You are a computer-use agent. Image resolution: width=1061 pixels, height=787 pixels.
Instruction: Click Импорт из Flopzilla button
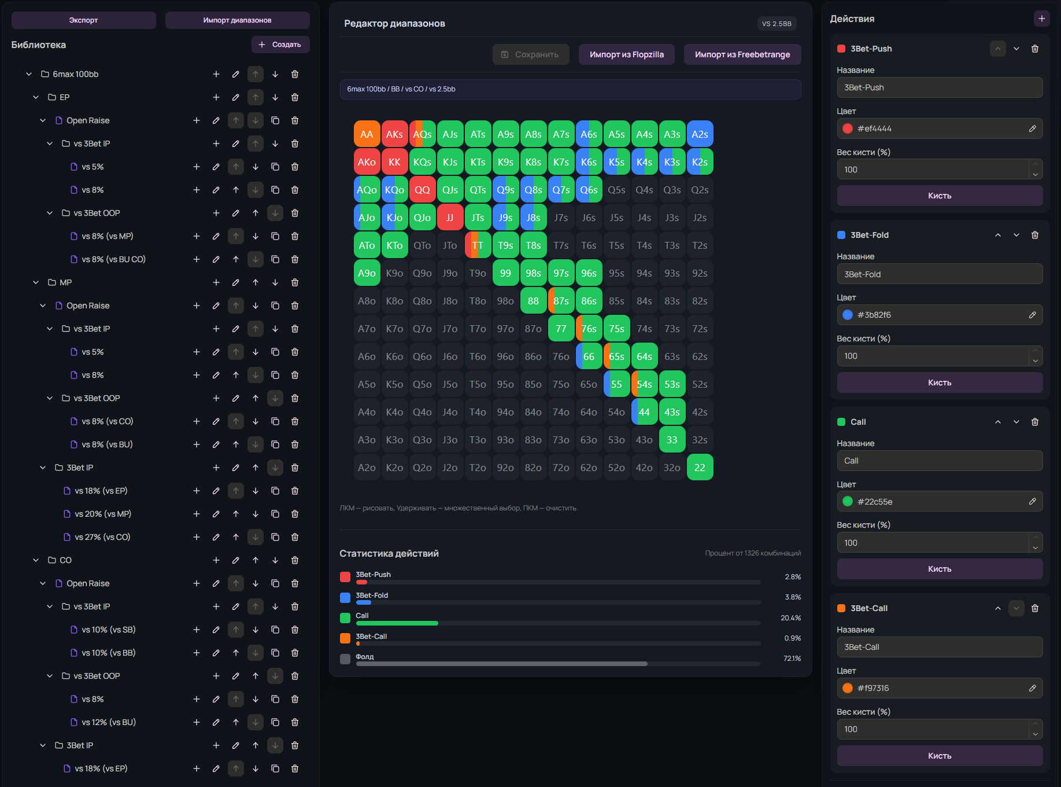[x=626, y=54]
